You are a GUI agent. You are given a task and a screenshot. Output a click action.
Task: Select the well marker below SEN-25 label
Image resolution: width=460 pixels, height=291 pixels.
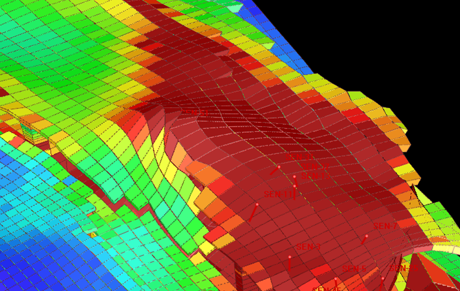tap(383, 280)
